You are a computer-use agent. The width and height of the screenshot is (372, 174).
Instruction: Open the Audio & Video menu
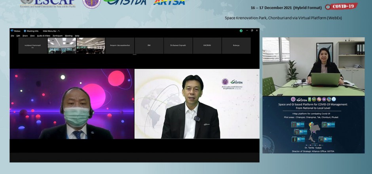pyautogui.click(x=44, y=36)
